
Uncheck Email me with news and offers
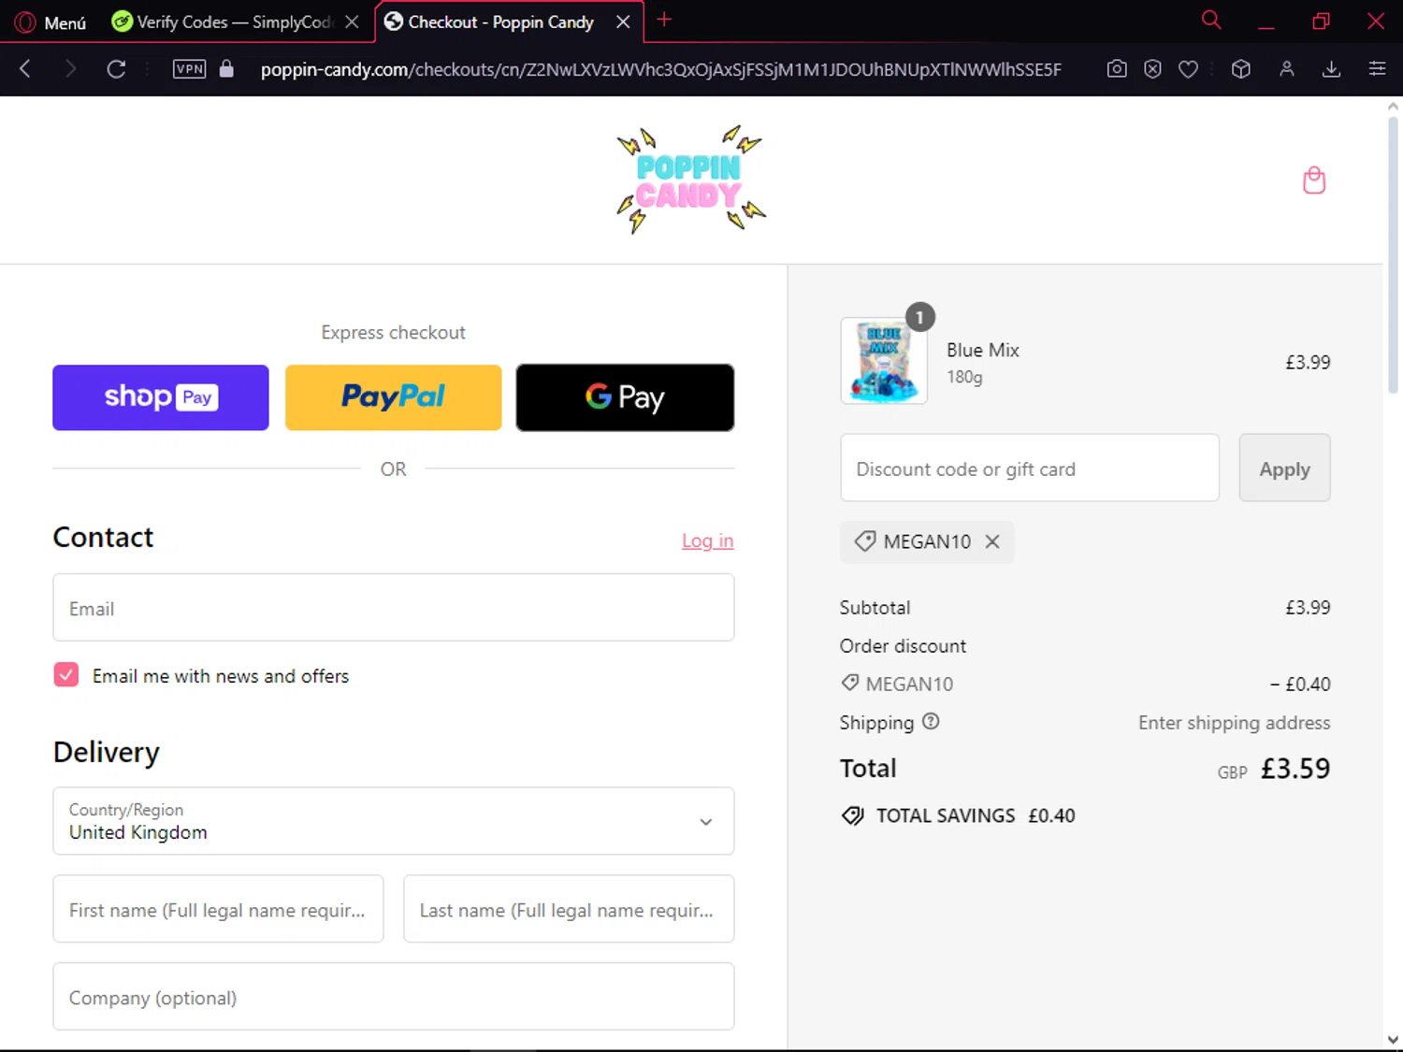point(66,675)
